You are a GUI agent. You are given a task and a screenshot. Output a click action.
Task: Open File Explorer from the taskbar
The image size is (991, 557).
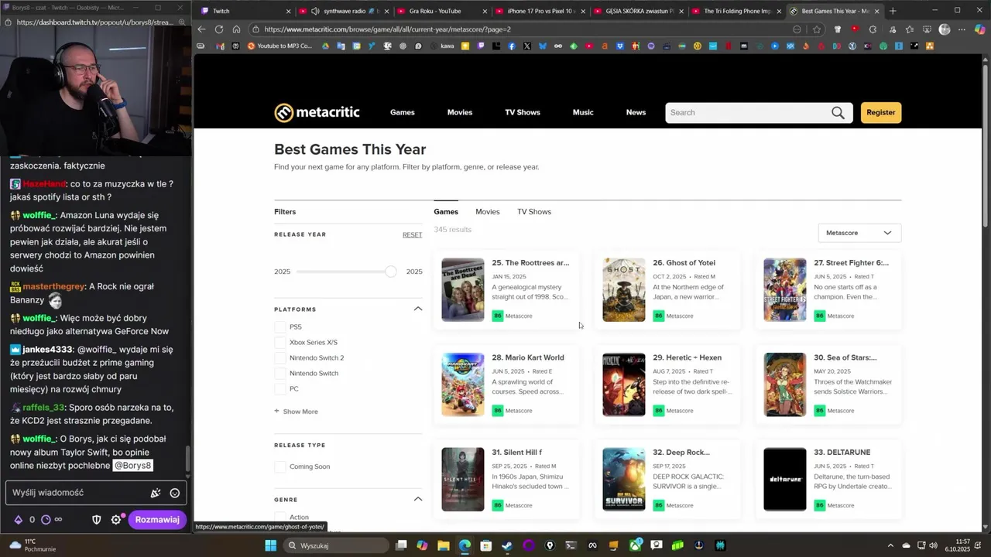pos(444,545)
